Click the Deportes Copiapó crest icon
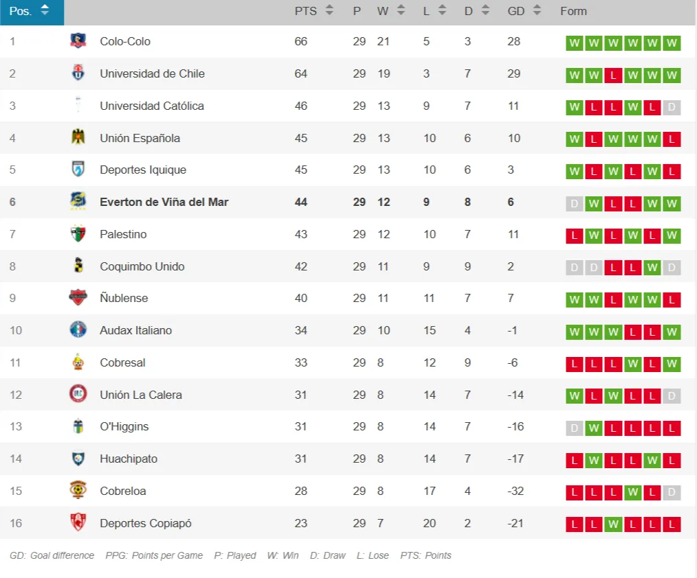The height and width of the screenshot is (578, 697). point(78,523)
